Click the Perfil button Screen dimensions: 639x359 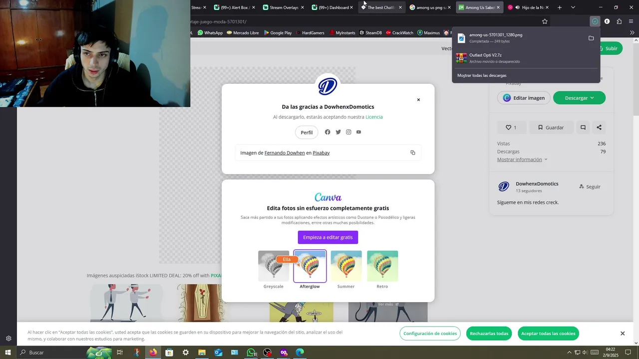tap(307, 132)
